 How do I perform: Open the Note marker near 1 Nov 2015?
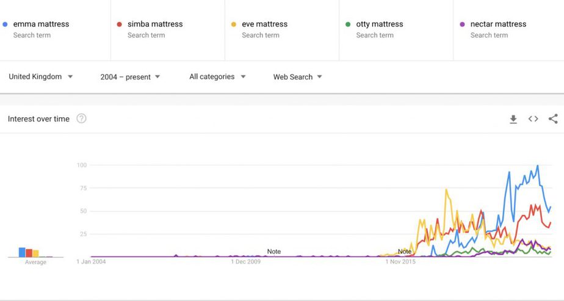[405, 252]
